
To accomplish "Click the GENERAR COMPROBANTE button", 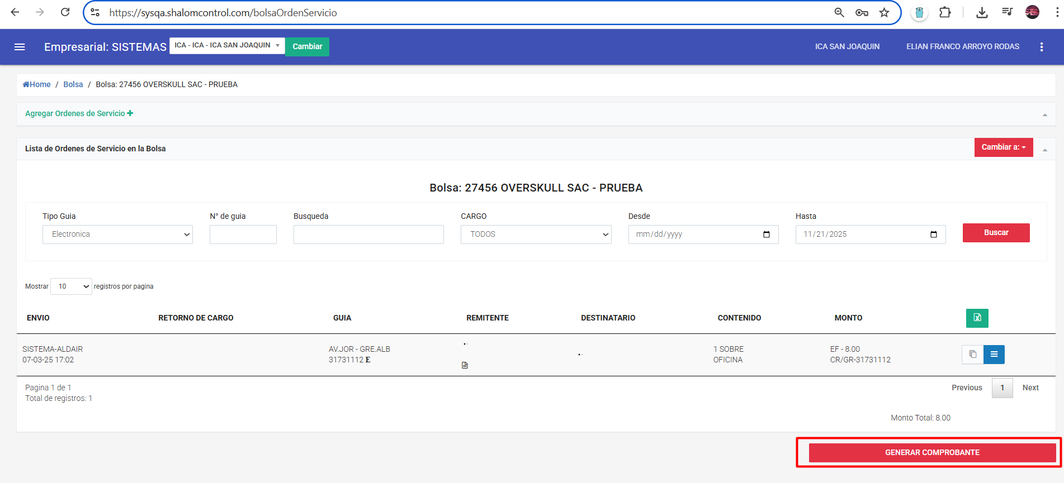I will click(x=931, y=452).
